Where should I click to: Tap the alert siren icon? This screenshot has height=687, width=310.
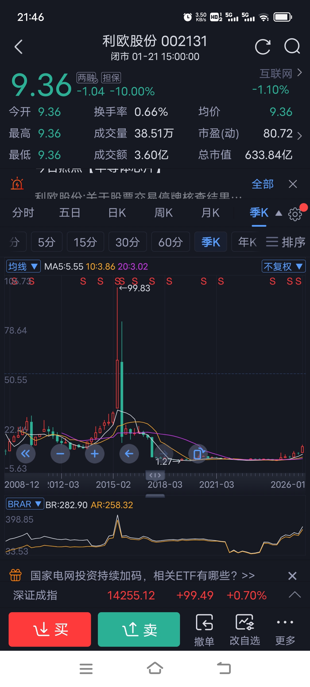(x=17, y=184)
